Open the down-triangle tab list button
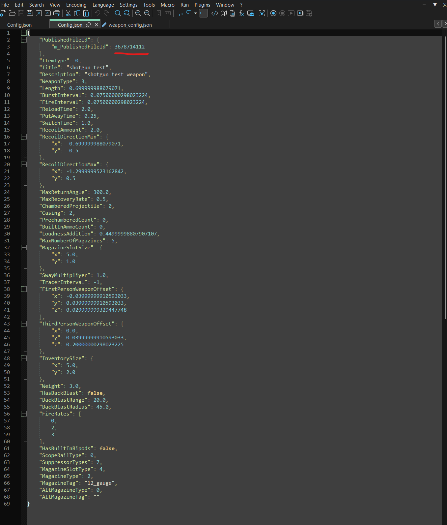The width and height of the screenshot is (447, 525). [x=435, y=5]
